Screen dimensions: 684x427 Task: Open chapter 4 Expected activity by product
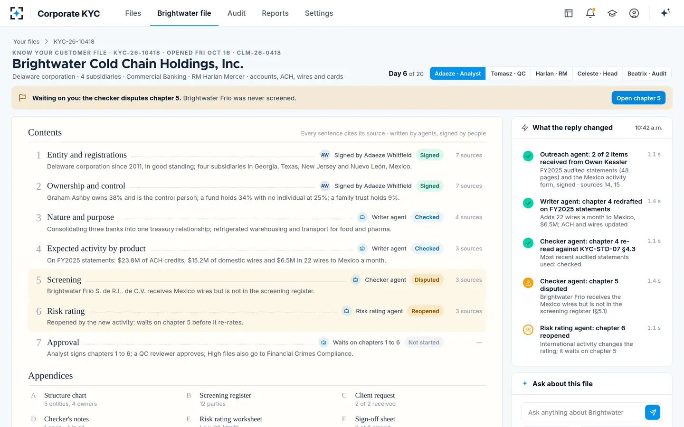(x=257, y=254)
